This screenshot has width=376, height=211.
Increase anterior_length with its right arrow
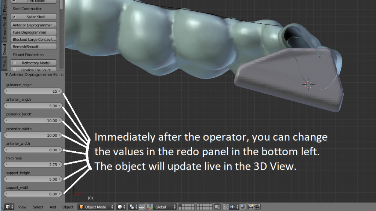click(x=60, y=106)
